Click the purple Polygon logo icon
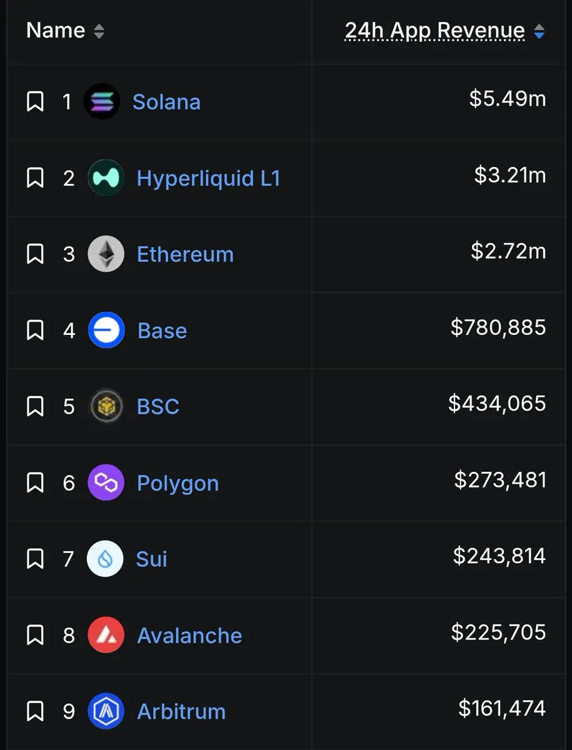The image size is (572, 750). [x=106, y=482]
